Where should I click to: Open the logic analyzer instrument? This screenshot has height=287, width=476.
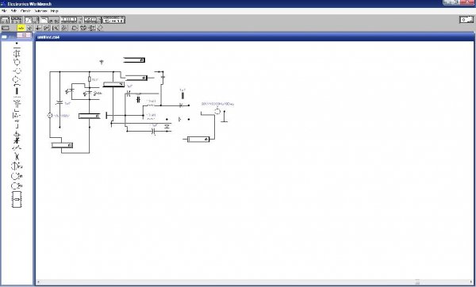92,20
